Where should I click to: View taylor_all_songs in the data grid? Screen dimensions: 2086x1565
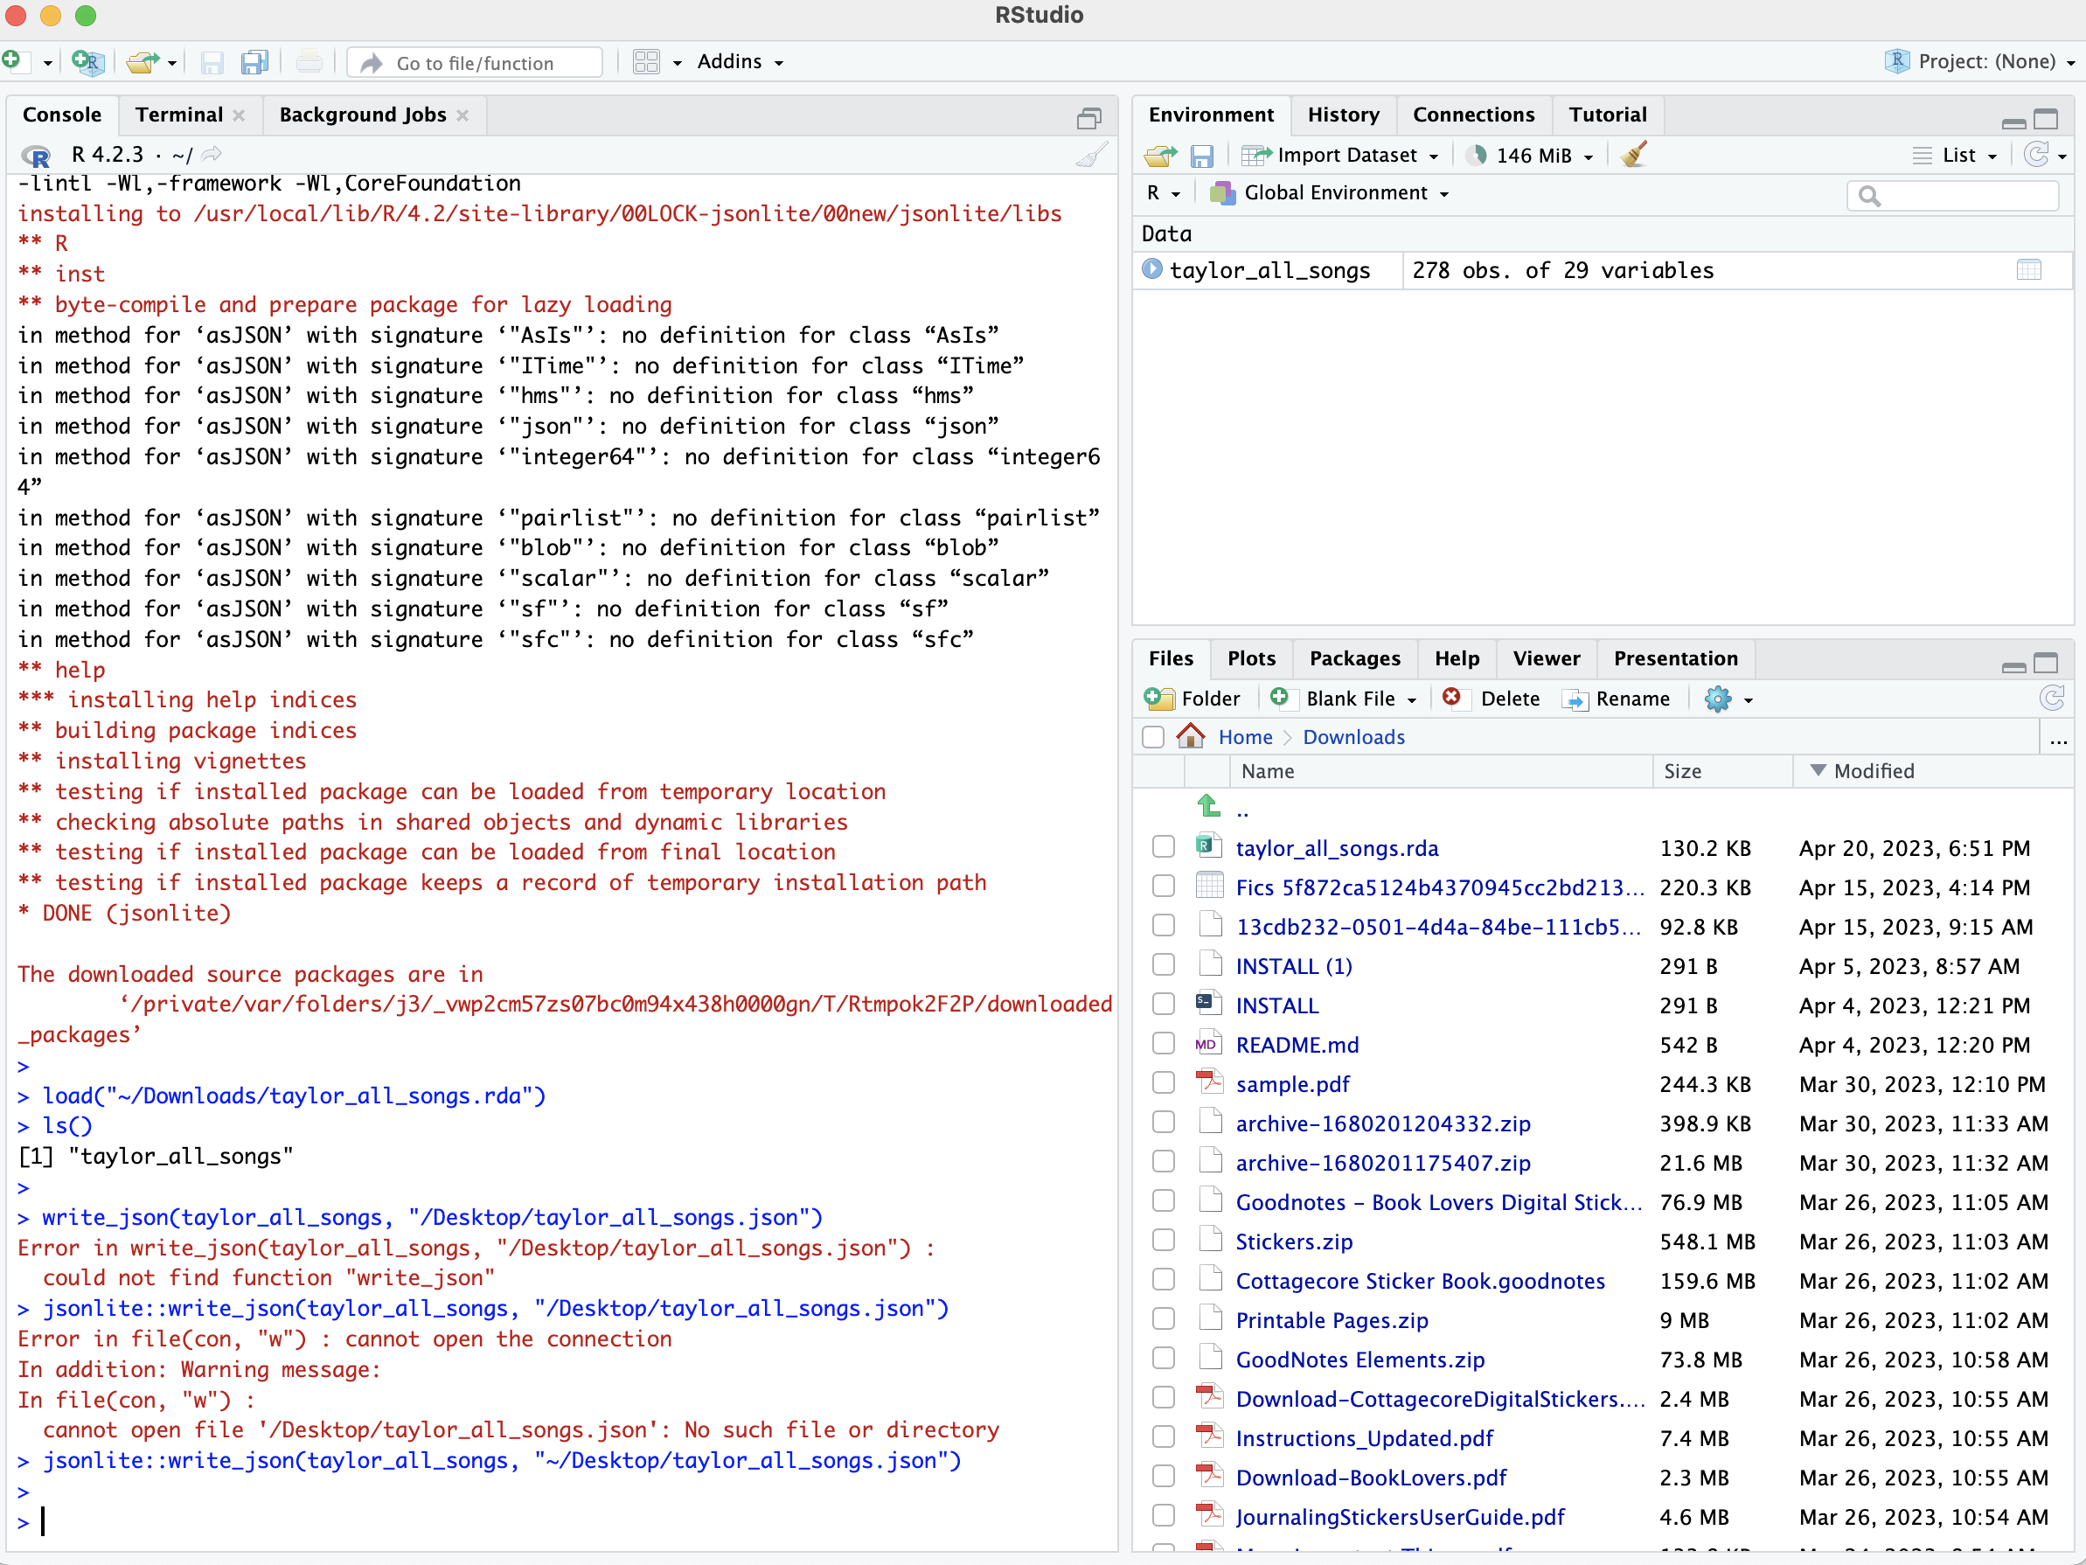[x=2029, y=271]
